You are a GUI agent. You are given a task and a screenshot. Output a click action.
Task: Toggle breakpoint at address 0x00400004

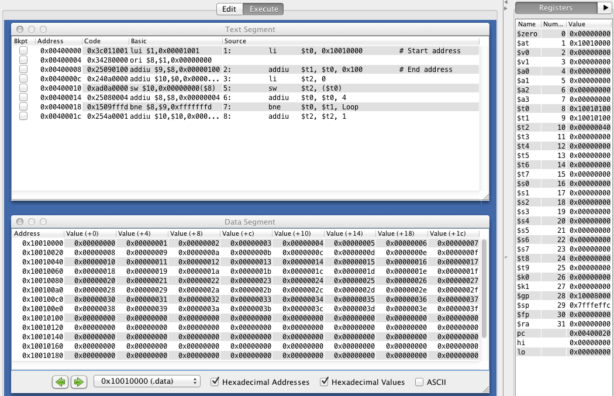coord(23,60)
